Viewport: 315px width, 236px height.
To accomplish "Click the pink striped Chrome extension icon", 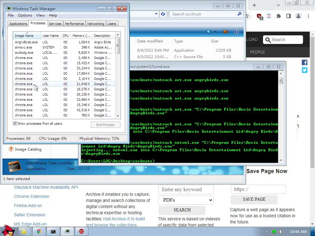I will coord(269,16).
